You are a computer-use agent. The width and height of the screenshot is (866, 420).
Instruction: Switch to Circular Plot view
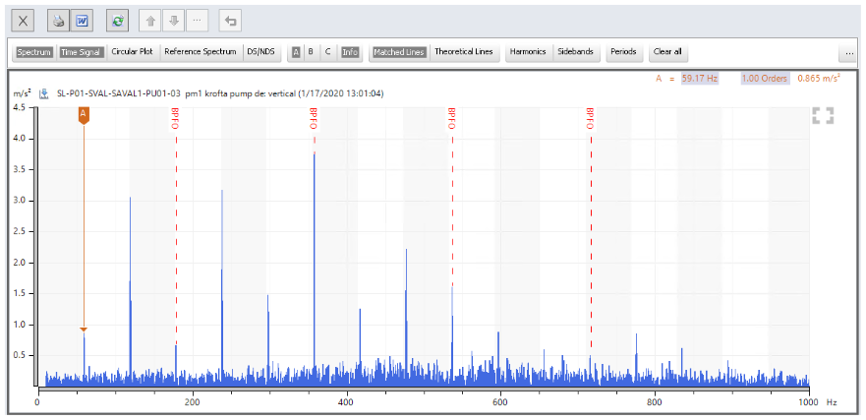coord(132,52)
